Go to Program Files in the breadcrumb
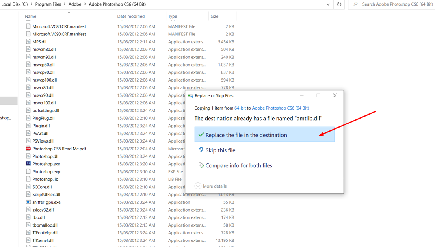 tap(48, 4)
